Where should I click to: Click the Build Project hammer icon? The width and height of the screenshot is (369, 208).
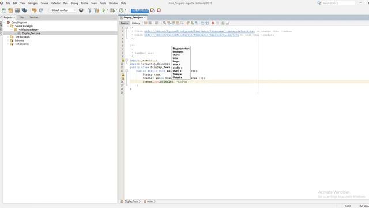point(89,10)
